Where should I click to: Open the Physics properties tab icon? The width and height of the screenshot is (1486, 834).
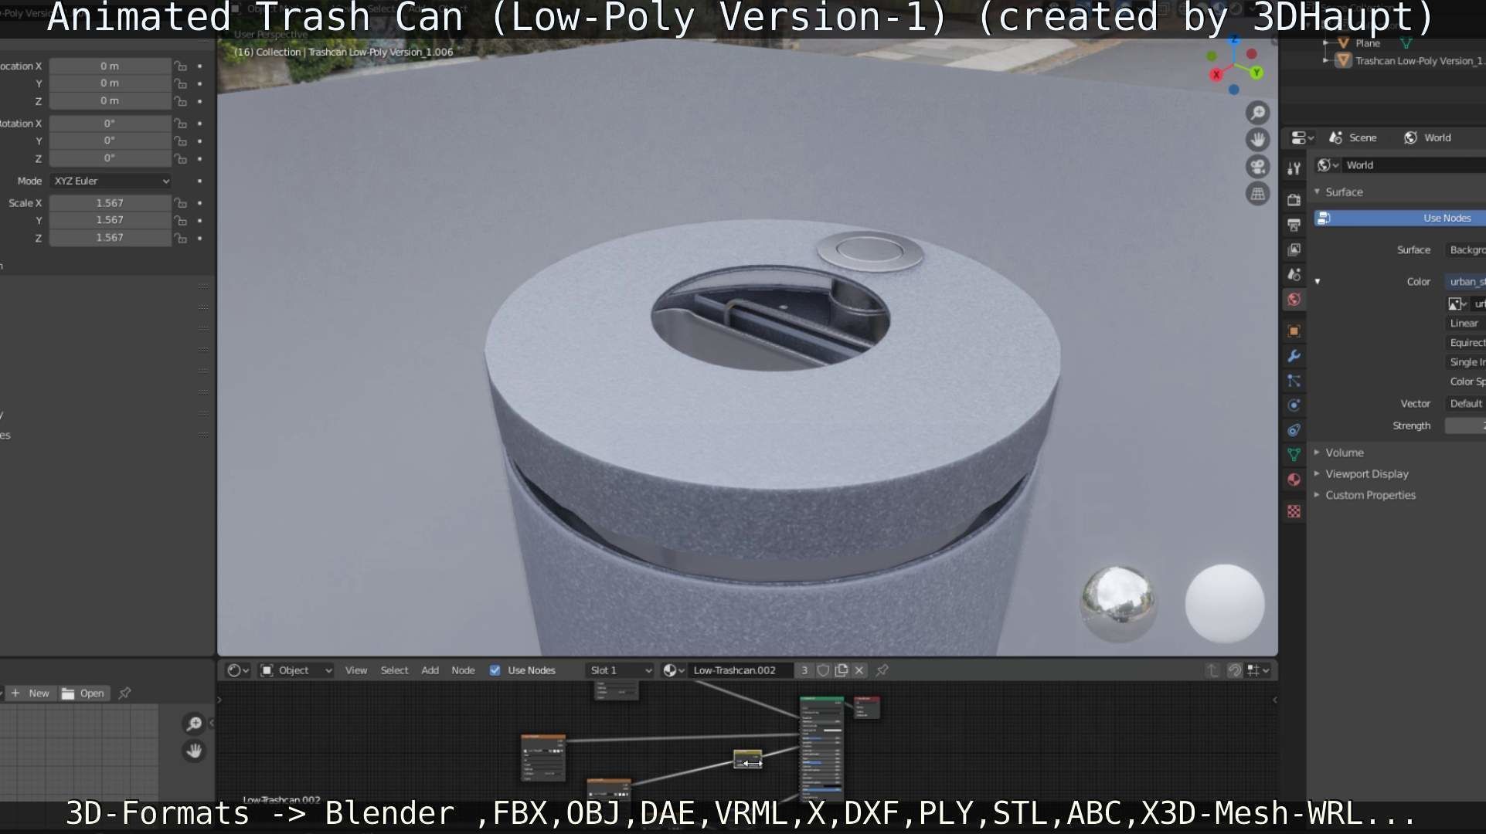click(1294, 405)
